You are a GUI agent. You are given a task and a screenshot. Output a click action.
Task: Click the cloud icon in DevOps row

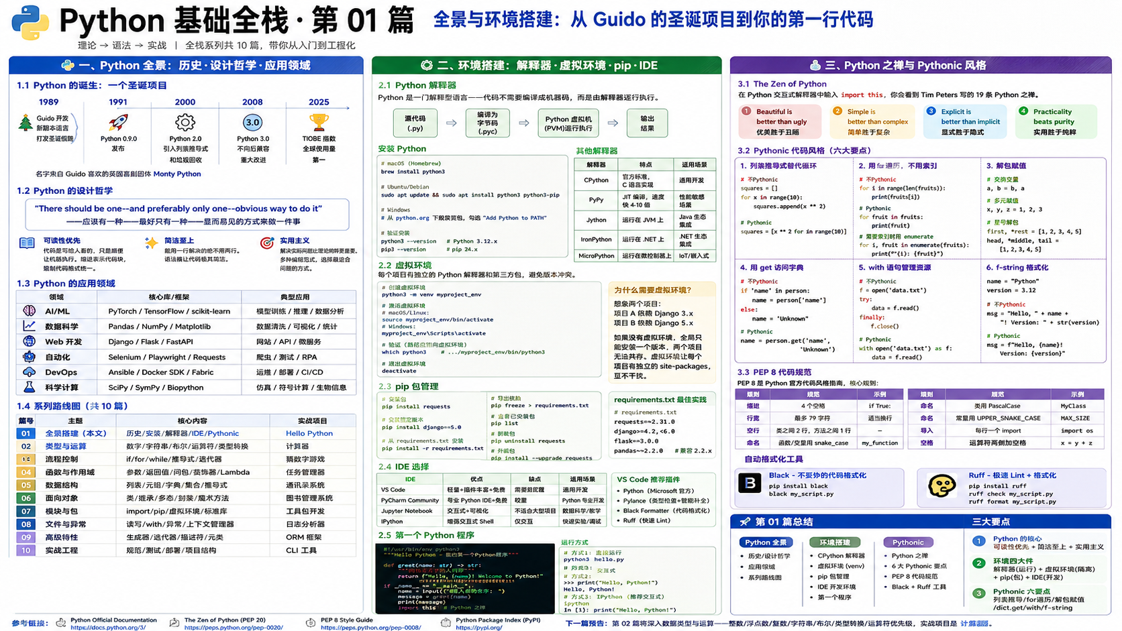click(x=29, y=372)
